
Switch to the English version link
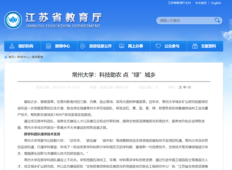(216, 3)
